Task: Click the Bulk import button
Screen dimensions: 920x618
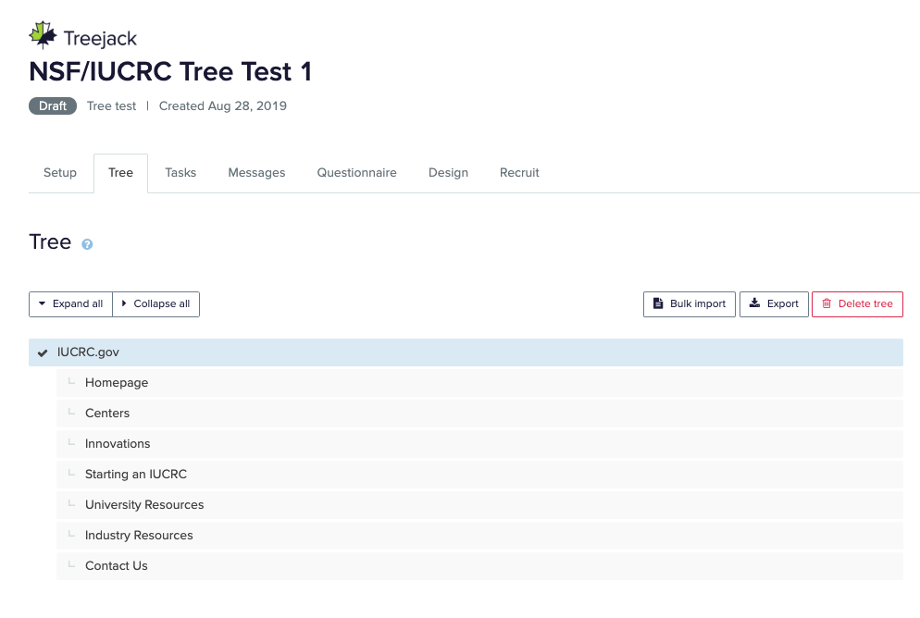Action: tap(690, 303)
